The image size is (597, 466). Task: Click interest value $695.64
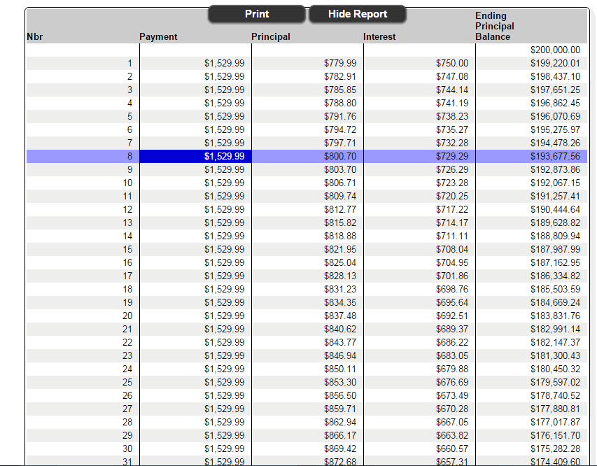452,303
